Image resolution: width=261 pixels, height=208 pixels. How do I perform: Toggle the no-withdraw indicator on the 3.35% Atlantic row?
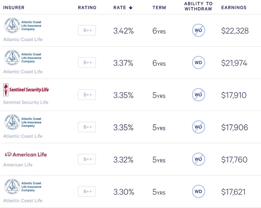pos(199,127)
